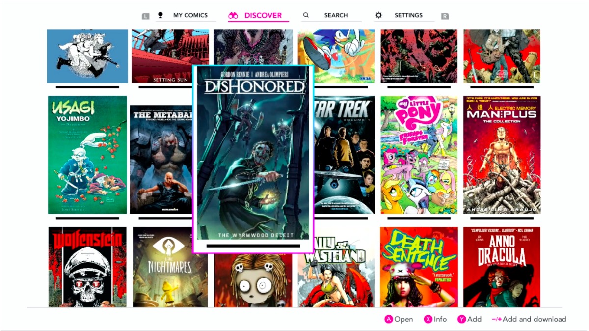Select the top-row blue black-and-white cover
This screenshot has height=331, width=589.
click(87, 56)
